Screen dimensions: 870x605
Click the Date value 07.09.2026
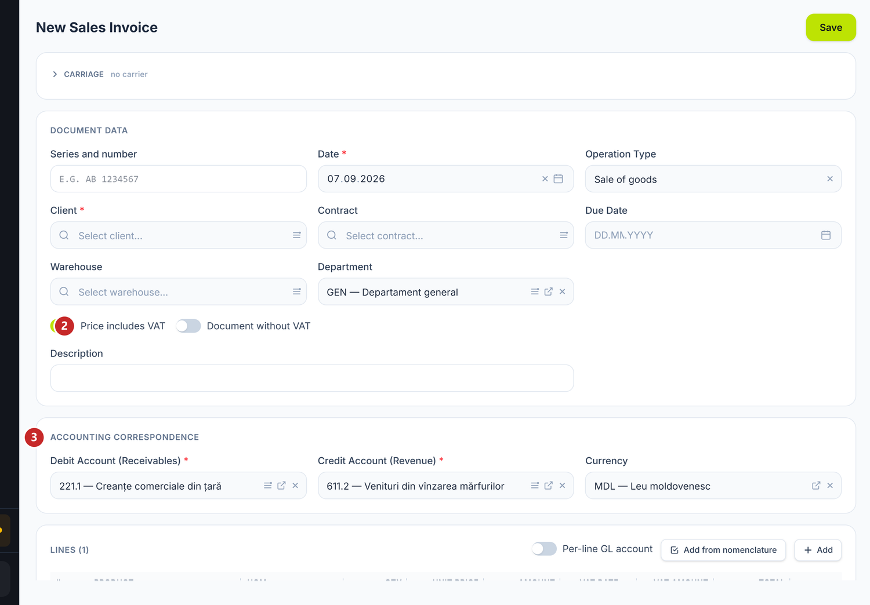[x=356, y=179]
